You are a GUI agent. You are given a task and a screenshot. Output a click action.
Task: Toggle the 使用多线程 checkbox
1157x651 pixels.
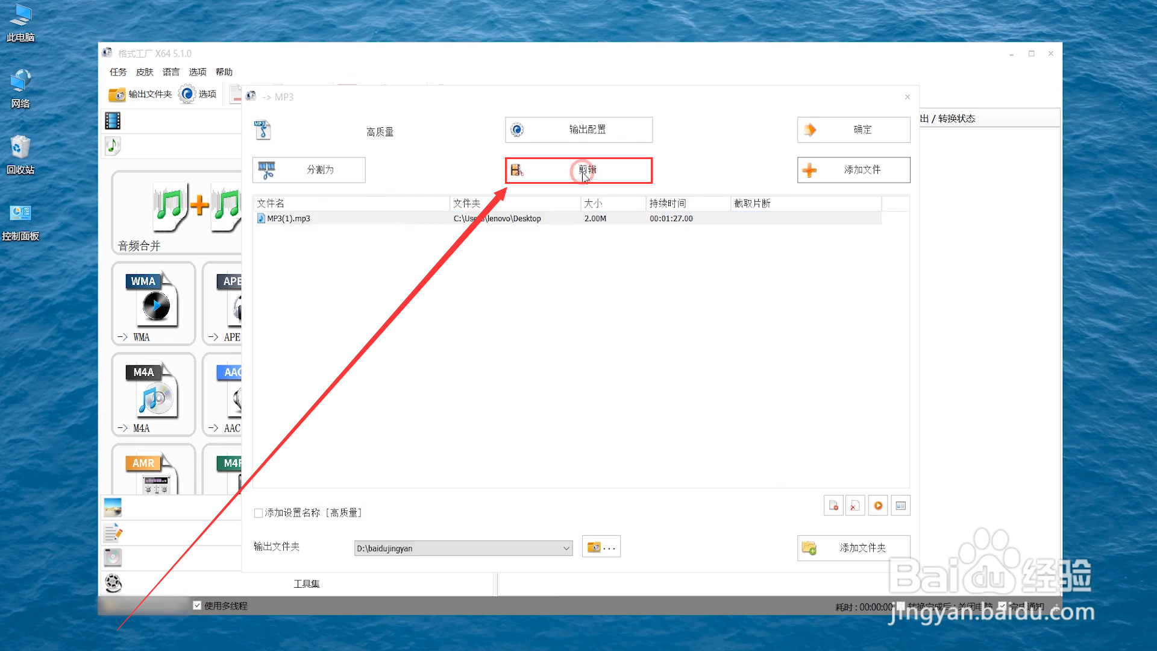click(x=197, y=606)
